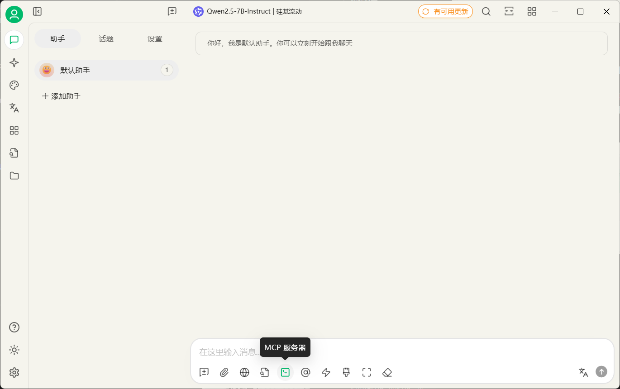Create new topic from title bar icon
Viewport: 620px width, 389px height.
172,12
